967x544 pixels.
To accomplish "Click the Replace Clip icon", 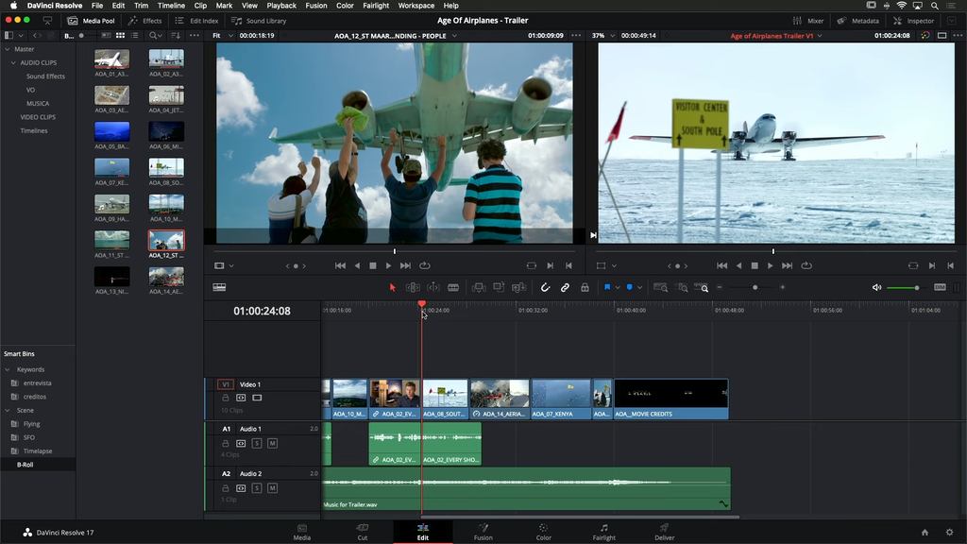I will [x=518, y=287].
